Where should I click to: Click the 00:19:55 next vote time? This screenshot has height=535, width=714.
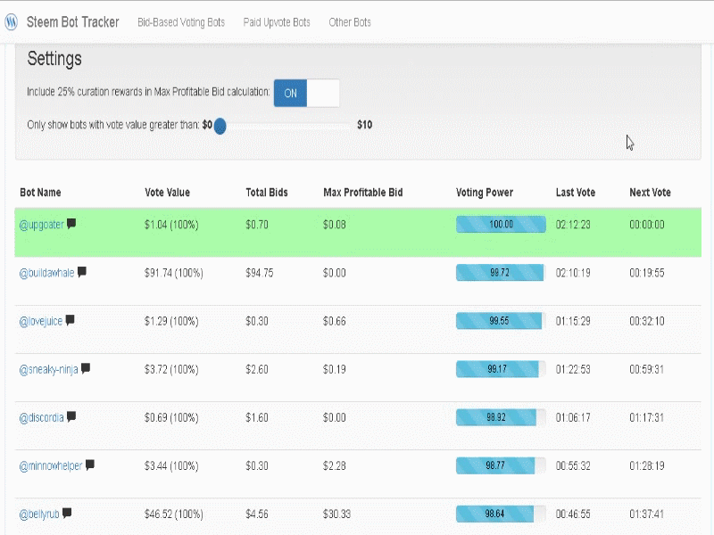tap(646, 273)
